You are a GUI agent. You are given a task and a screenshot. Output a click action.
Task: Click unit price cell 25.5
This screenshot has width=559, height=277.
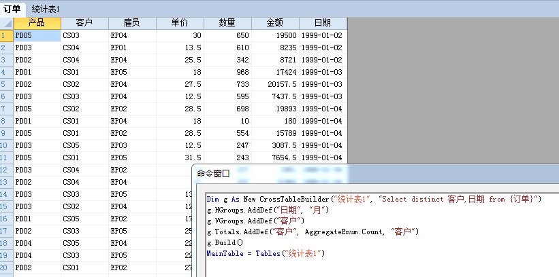(x=180, y=60)
